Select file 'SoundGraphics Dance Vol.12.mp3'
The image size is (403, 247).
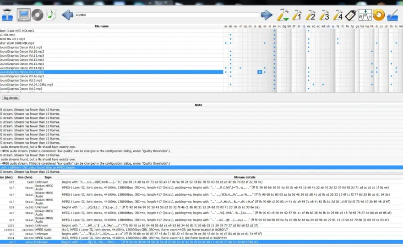[112, 59]
